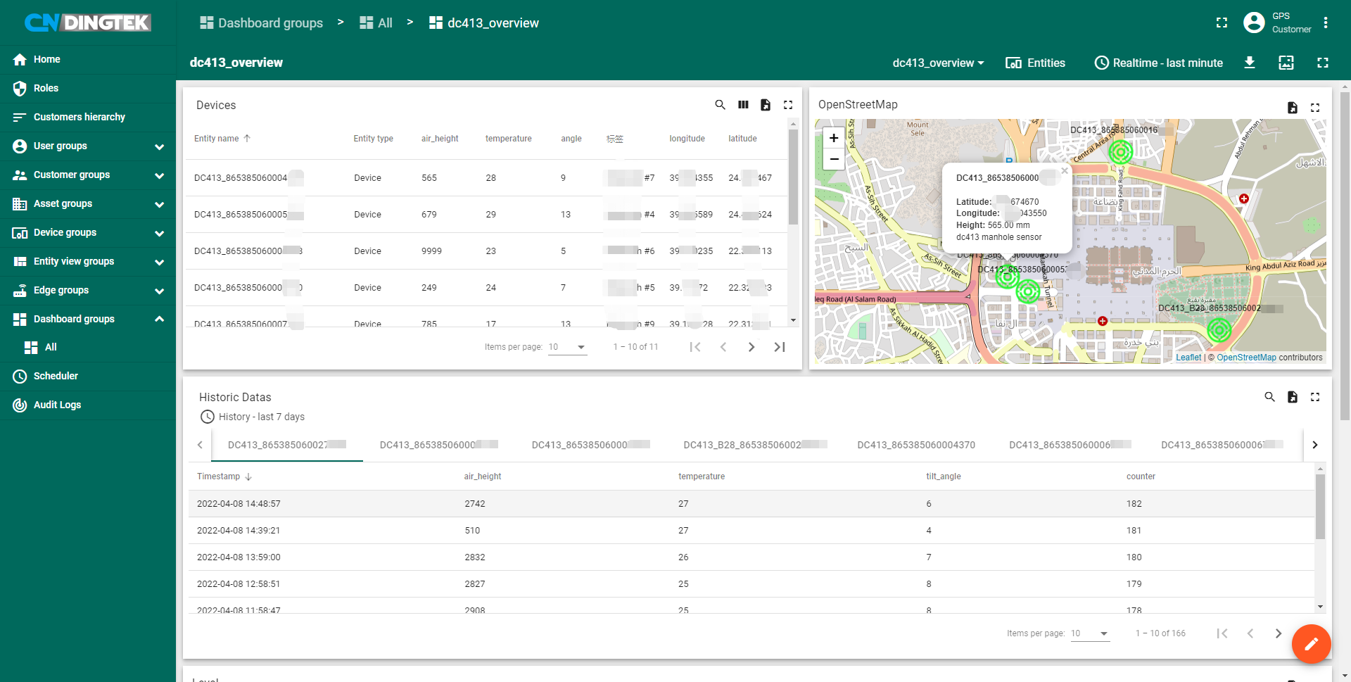Image resolution: width=1351 pixels, height=682 pixels.
Task: Open Devices items per page dropdown
Action: coord(567,347)
